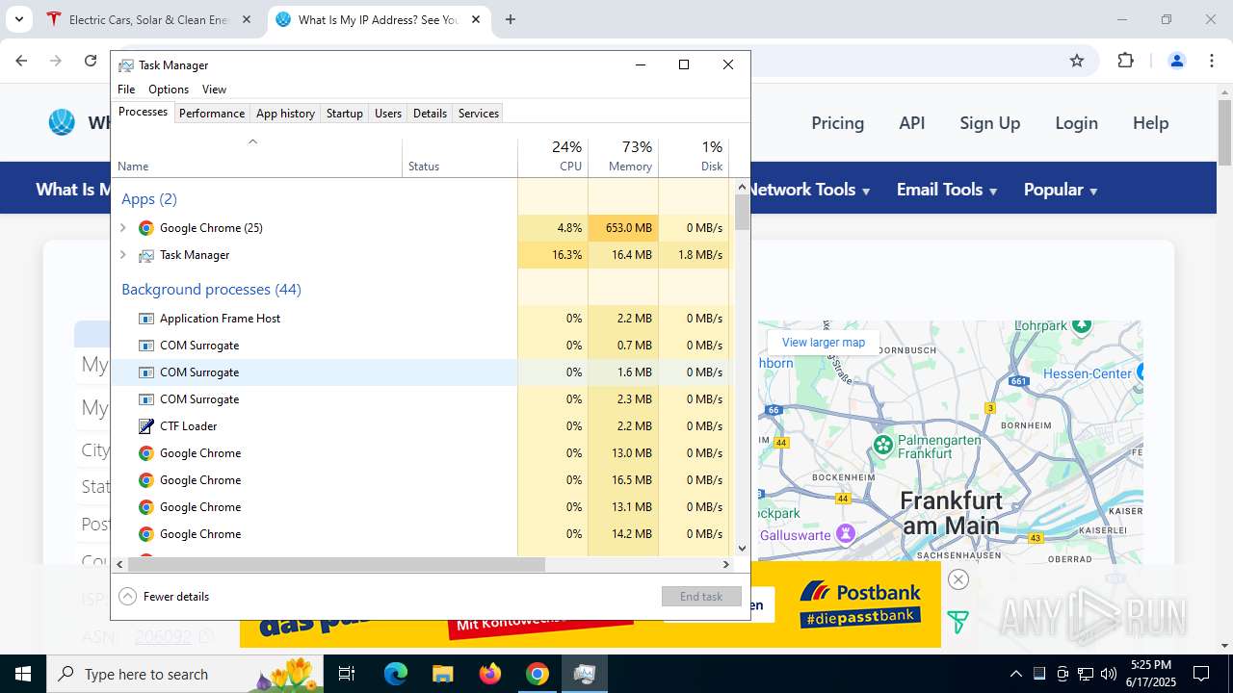
Task: Go back in the browser
Action: (21, 61)
